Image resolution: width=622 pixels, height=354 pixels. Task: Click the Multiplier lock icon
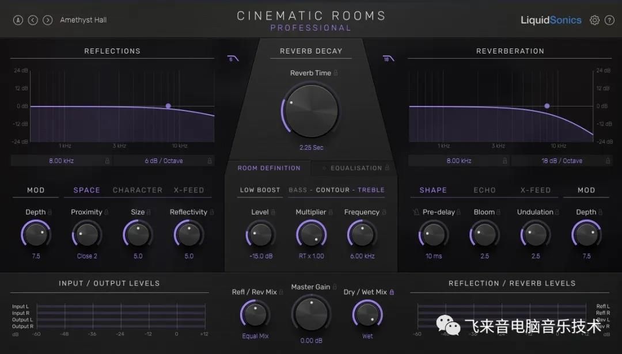tap(331, 212)
